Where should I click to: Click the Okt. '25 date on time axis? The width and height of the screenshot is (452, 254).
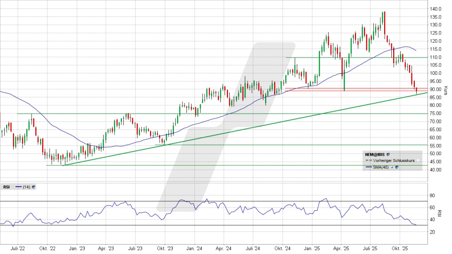click(x=399, y=247)
